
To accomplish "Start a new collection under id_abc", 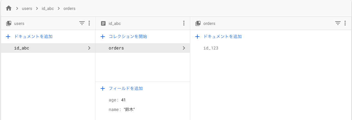I will point(124,37).
